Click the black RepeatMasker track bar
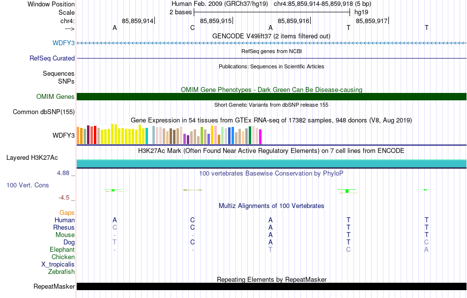Image resolution: width=467 pixels, height=298 pixels. tap(271, 286)
